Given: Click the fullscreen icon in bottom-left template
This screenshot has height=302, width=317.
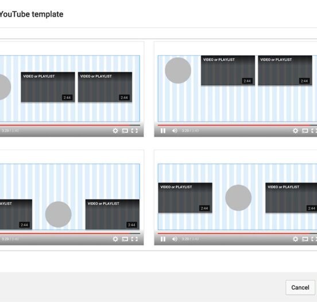Looking at the screenshot, I should pyautogui.click(x=134, y=239).
